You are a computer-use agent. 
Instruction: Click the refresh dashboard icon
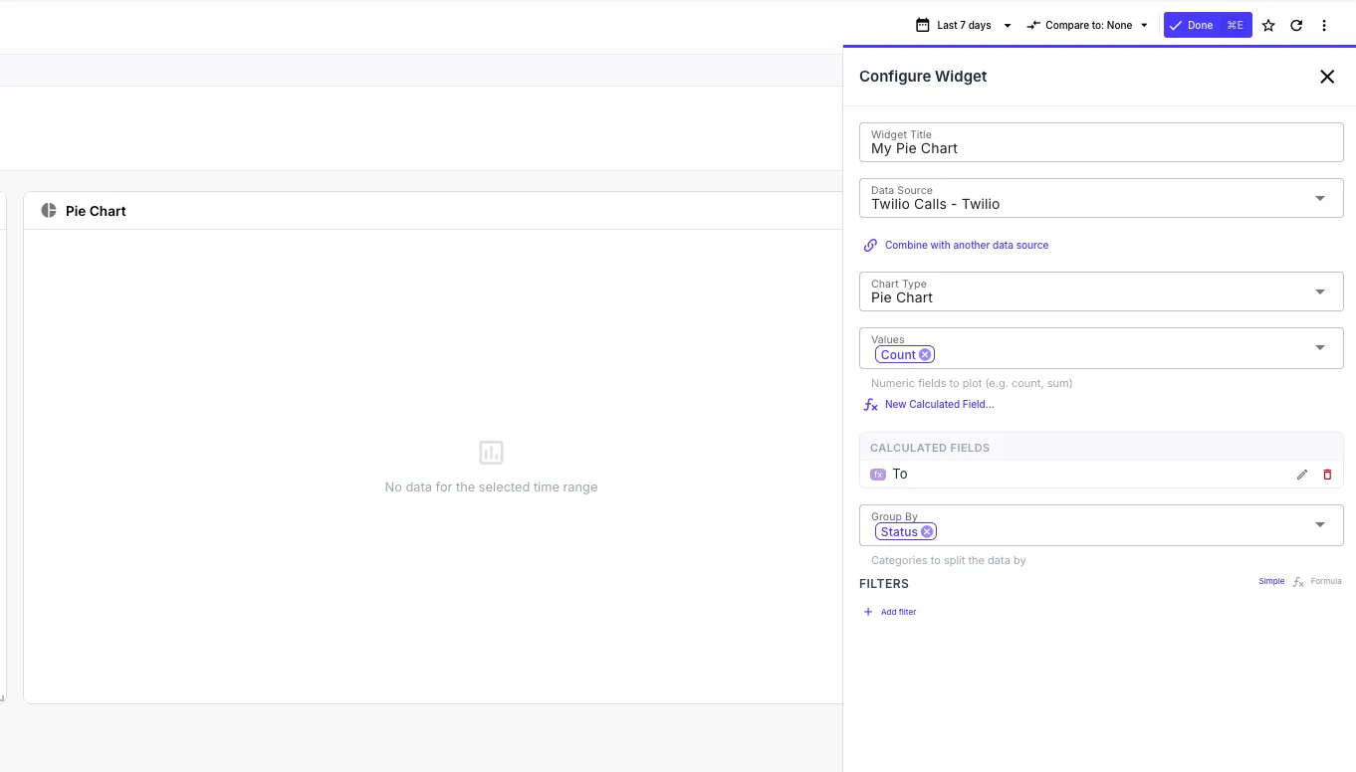tap(1296, 26)
